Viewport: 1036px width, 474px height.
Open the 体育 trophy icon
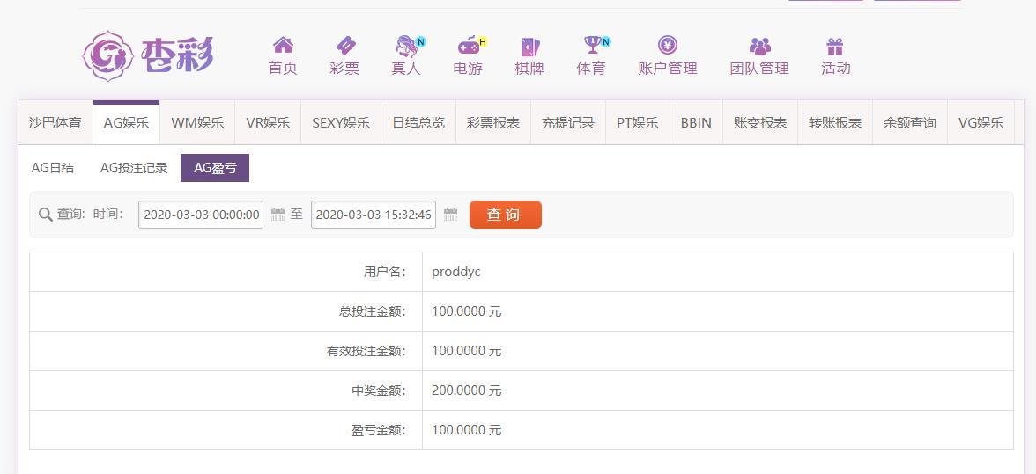pyautogui.click(x=592, y=45)
